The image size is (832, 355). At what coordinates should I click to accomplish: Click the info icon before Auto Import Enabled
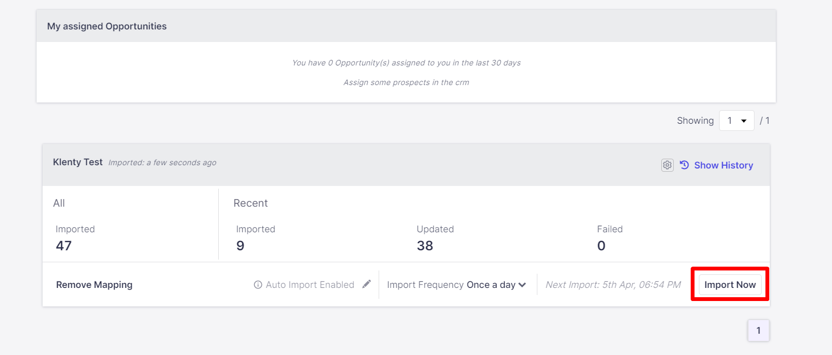pos(258,285)
